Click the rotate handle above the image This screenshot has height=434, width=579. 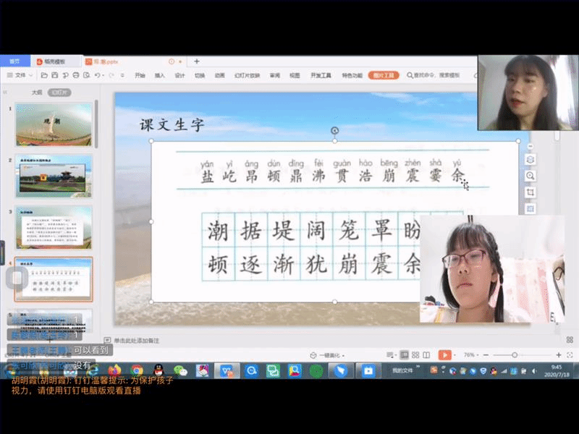coord(334,131)
